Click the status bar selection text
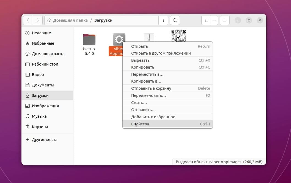 219,162
